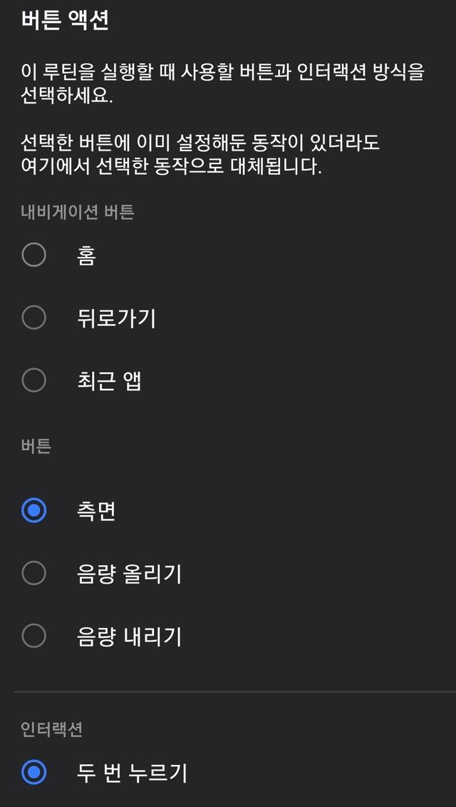Select the 음량 올리기 radio button circle
The height and width of the screenshot is (807, 456).
pyautogui.click(x=33, y=573)
